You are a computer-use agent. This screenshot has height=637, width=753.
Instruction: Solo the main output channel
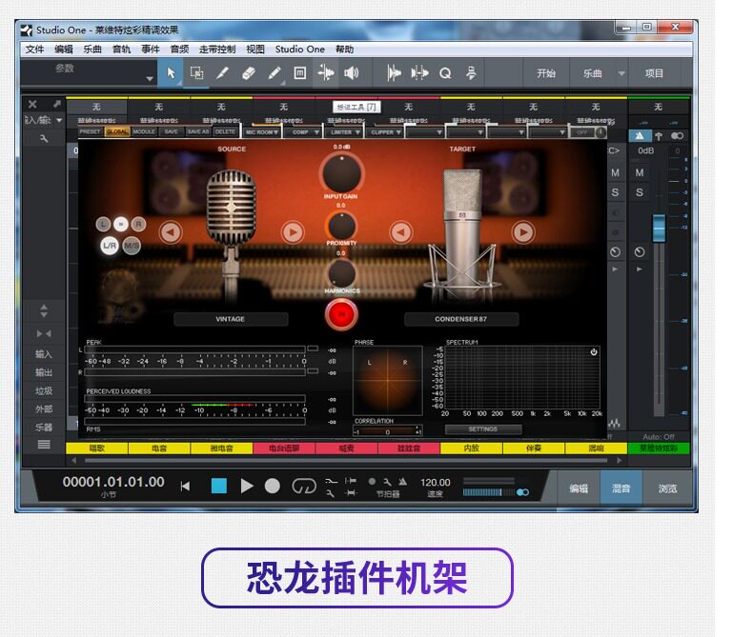pos(640,192)
